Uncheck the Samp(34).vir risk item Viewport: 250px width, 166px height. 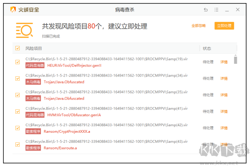tap(18, 79)
